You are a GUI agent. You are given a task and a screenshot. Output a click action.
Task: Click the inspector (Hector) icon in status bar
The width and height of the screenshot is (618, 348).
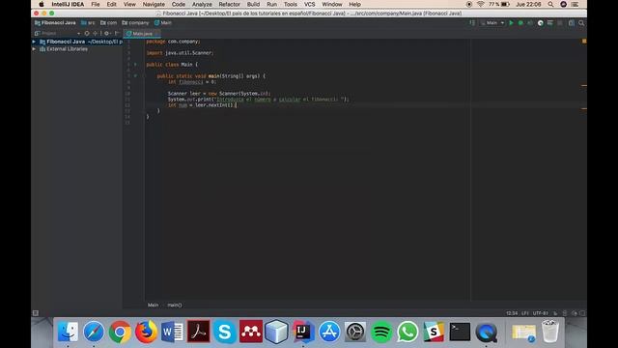[x=565, y=313]
